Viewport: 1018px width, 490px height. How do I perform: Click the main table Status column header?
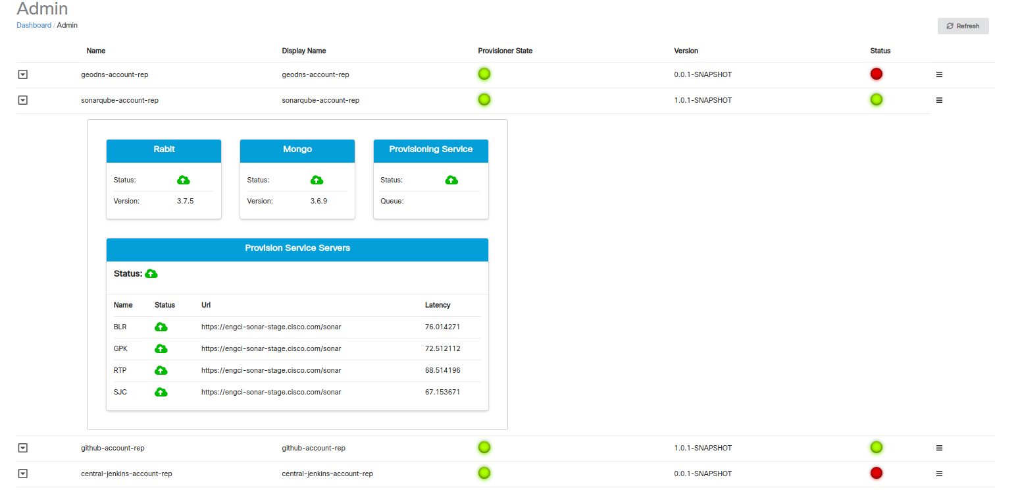[880, 51]
